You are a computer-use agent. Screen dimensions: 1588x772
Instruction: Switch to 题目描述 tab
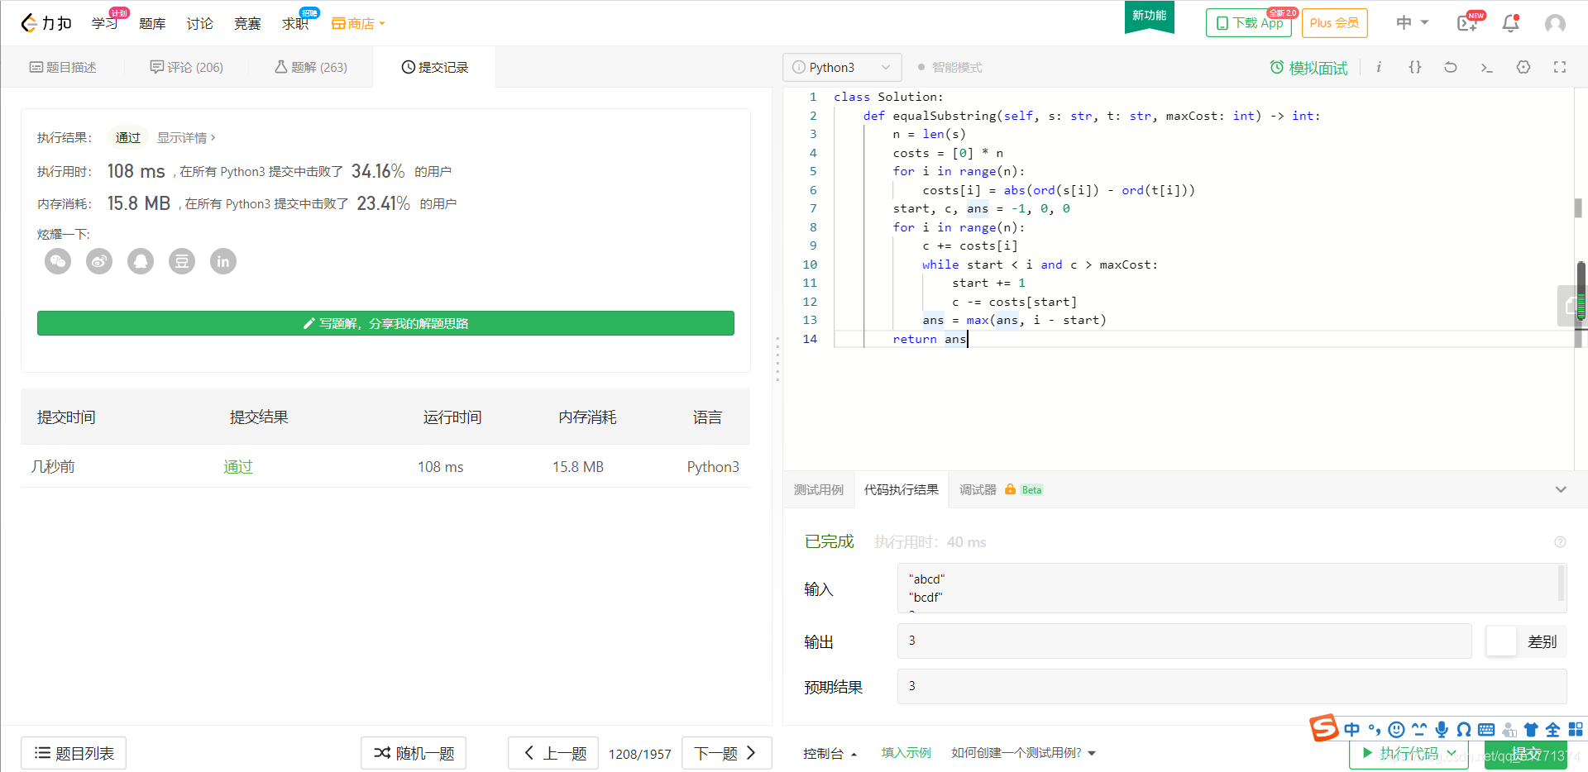pyautogui.click(x=63, y=67)
